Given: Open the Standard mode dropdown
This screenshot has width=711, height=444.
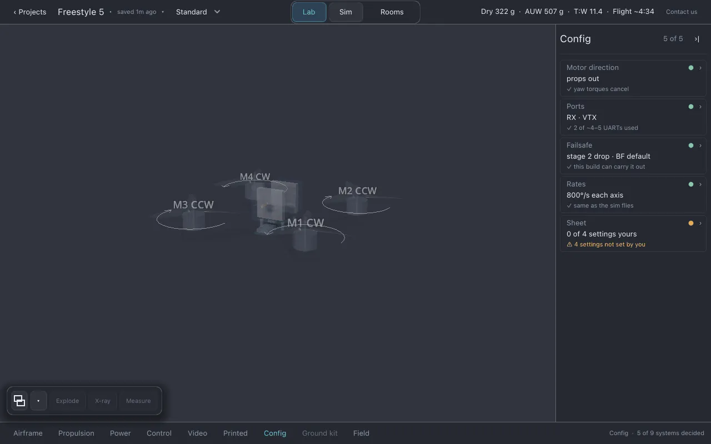Looking at the screenshot, I should 198,12.
